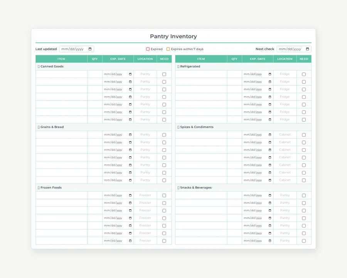Viewport: 347px width, 278px height.
Task: Click Cabinet location field in first Spices row
Action: (285, 135)
